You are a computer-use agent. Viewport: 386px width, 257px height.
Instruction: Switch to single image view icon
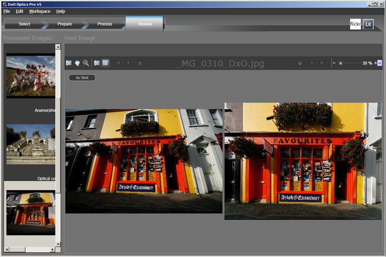point(97,63)
